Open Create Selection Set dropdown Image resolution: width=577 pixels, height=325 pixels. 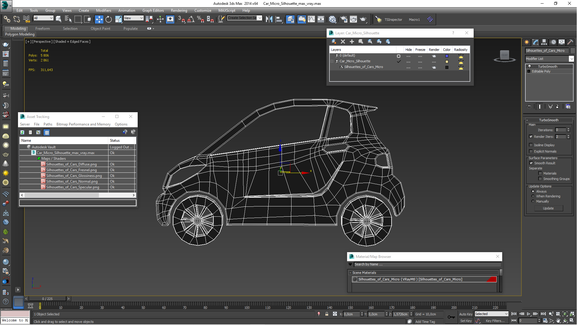(245, 18)
